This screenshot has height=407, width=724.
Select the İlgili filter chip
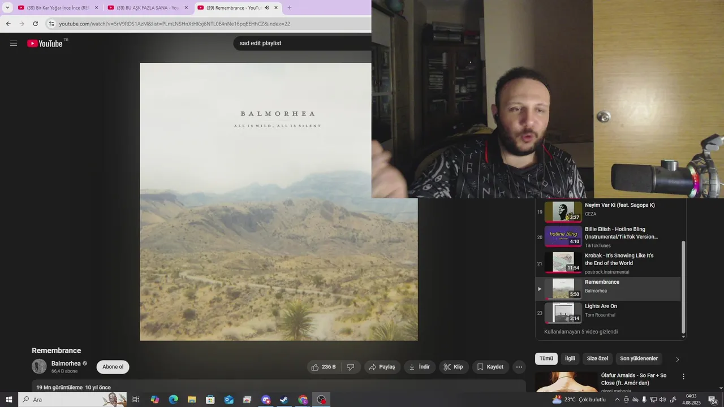[x=570, y=358]
